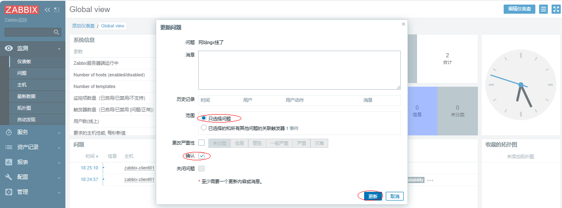The image size is (562, 208).
Task: Toggle fullscreen kiosk mode icon
Action: 556,9
